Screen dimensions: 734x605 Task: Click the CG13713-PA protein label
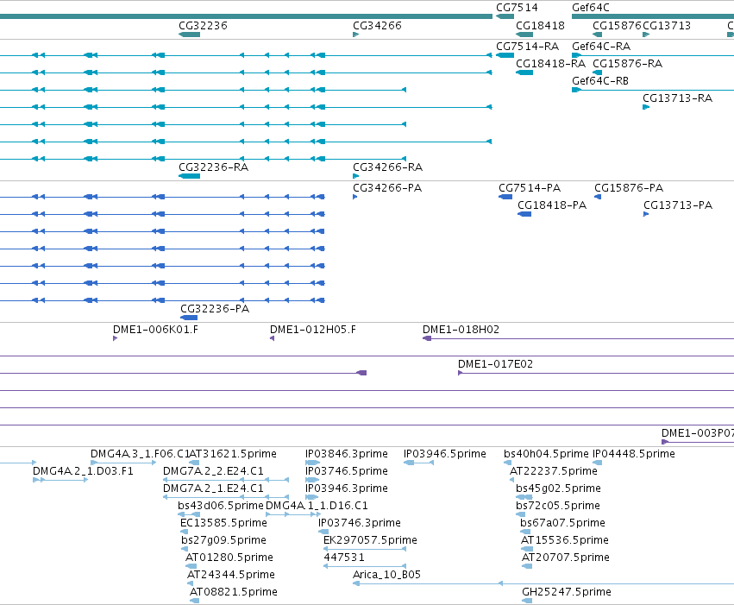click(678, 205)
